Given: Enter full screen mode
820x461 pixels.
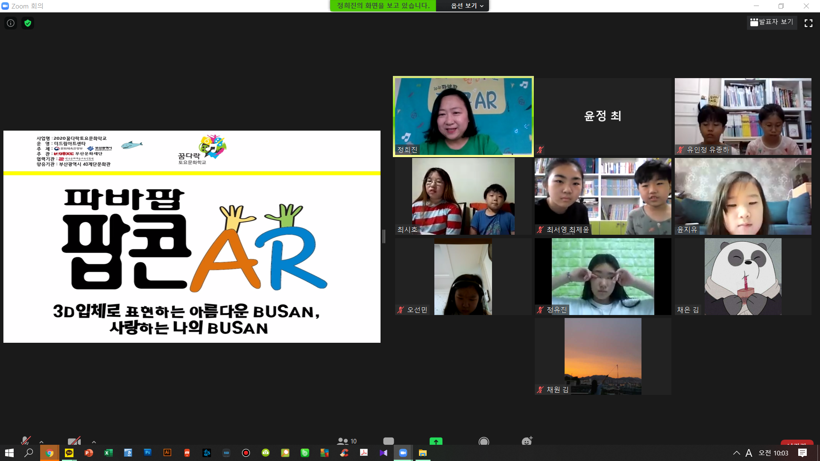Looking at the screenshot, I should click(x=808, y=23).
